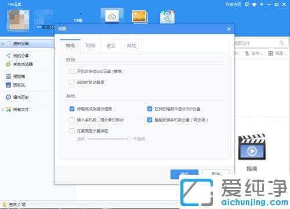Switch to the 安全 tab
The image size is (290, 209).
pyautogui.click(x=111, y=46)
